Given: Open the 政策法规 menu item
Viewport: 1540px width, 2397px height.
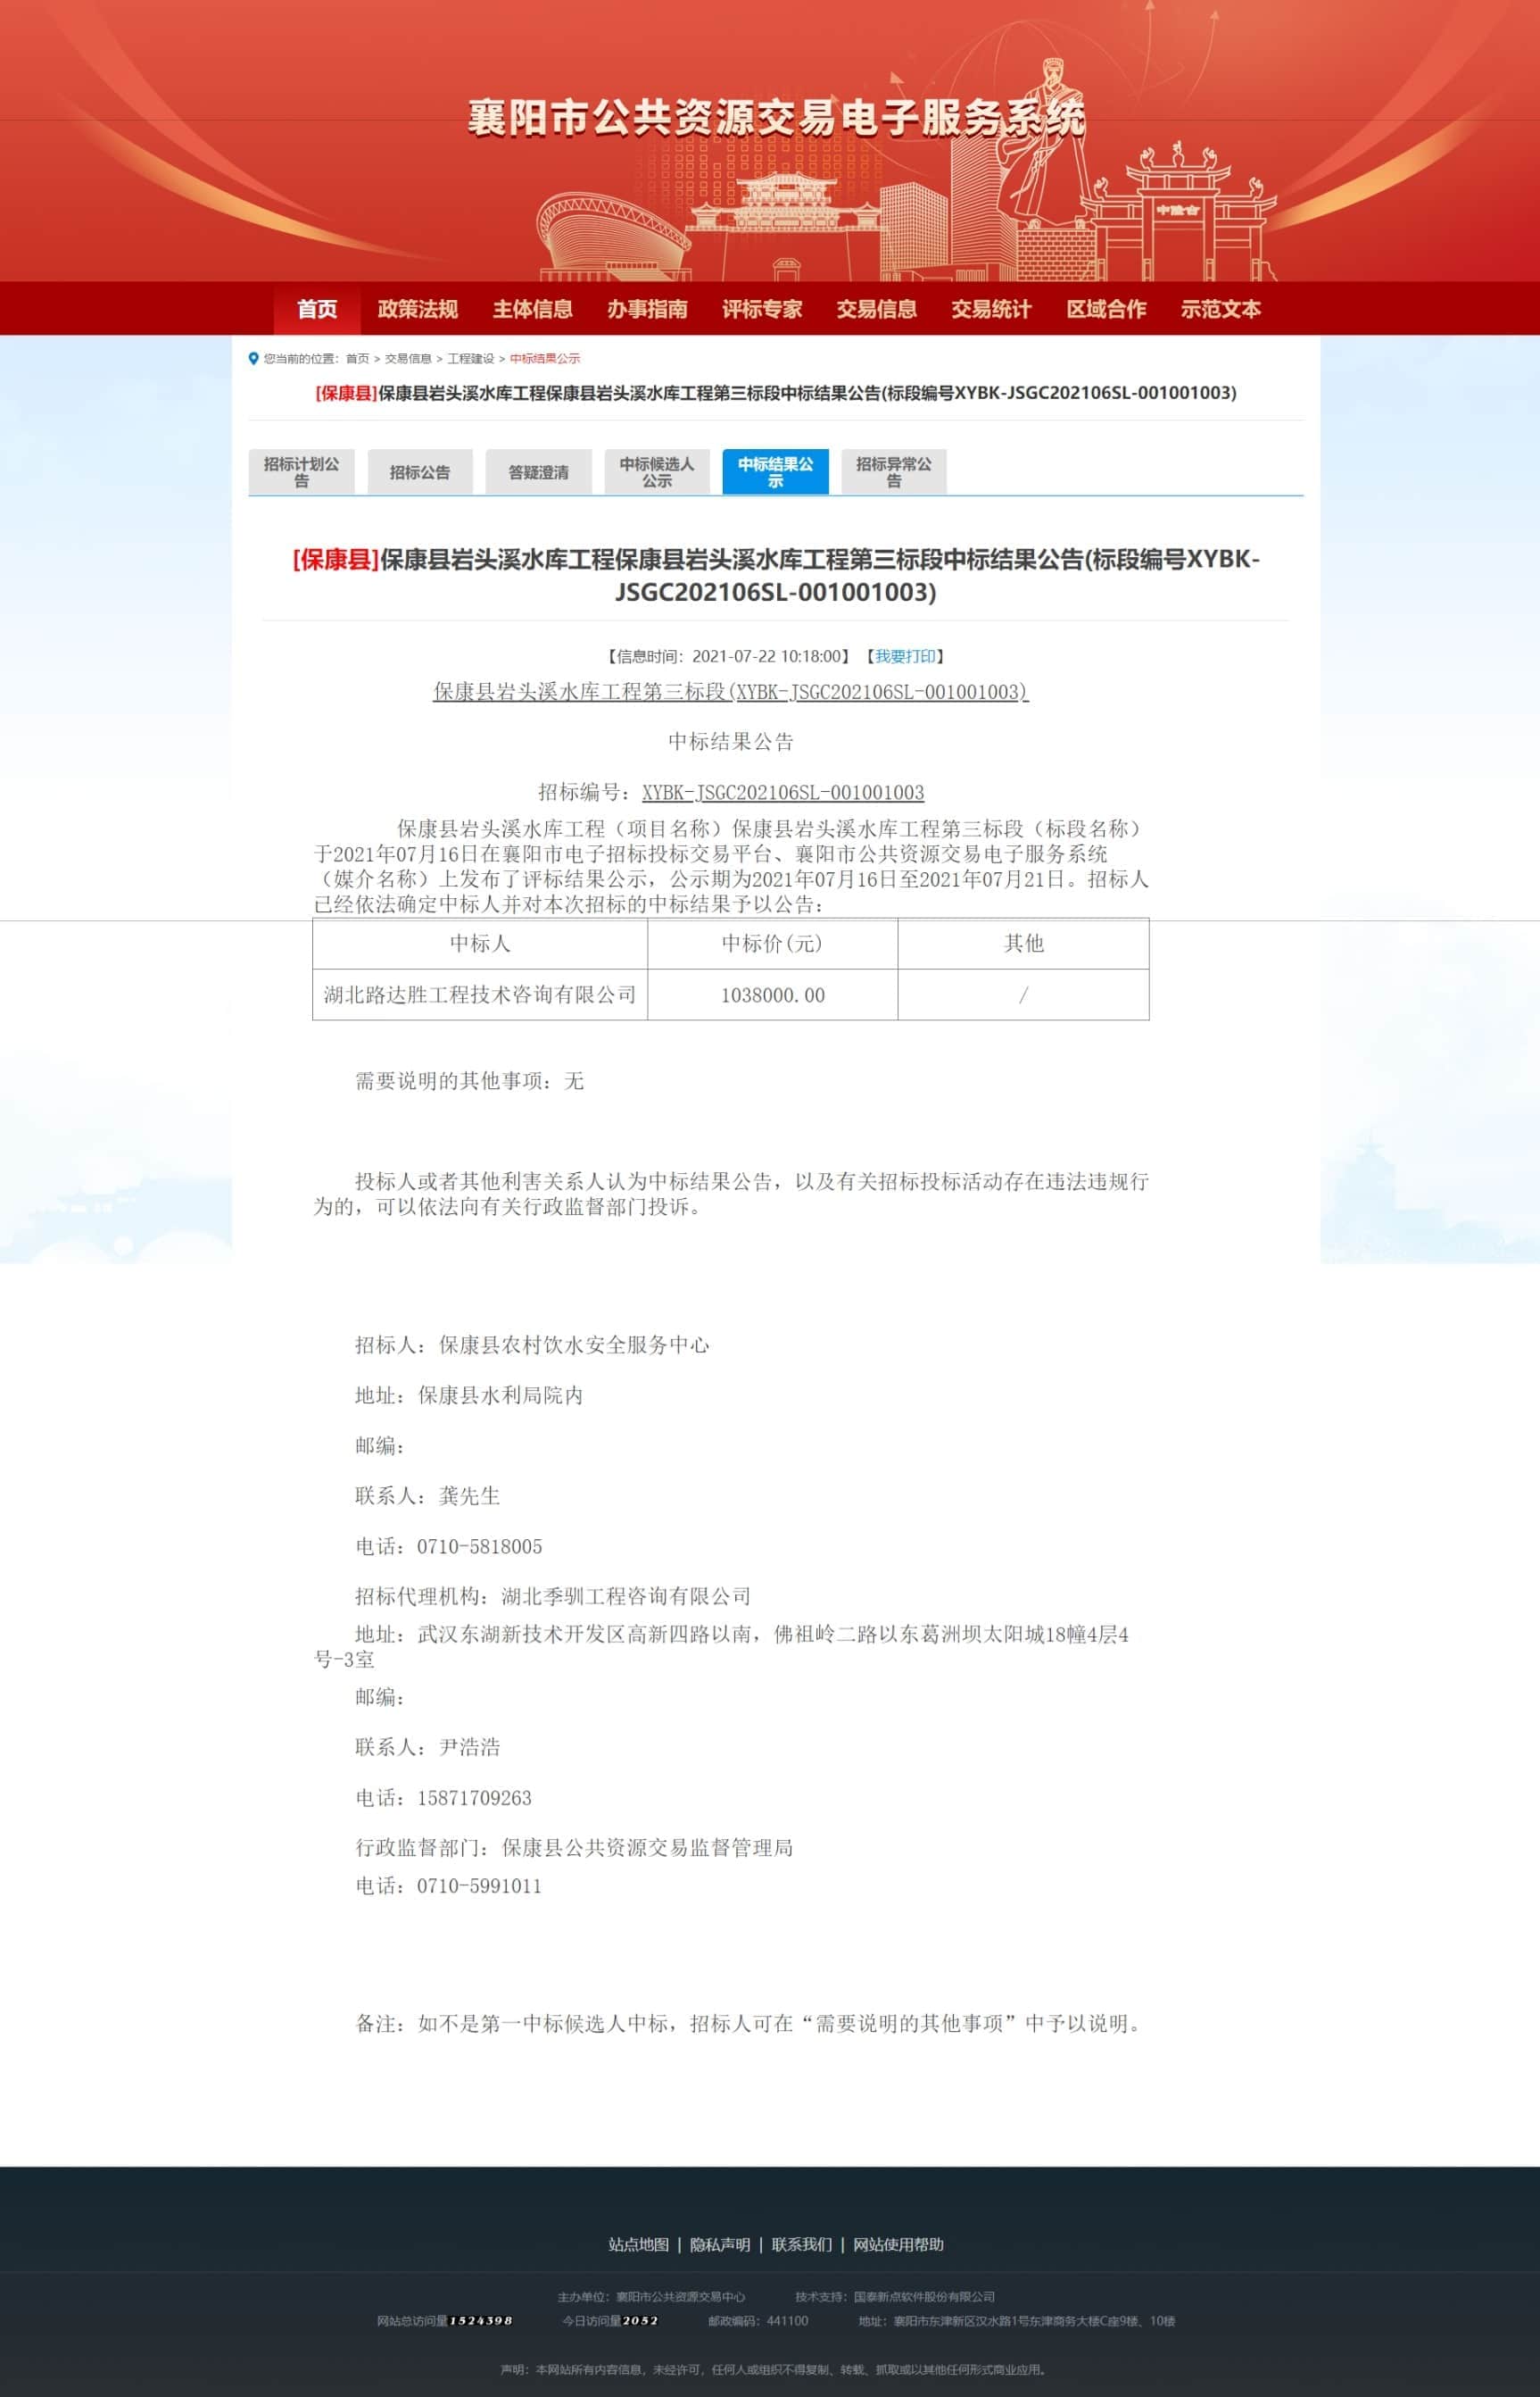Looking at the screenshot, I should coord(417,309).
